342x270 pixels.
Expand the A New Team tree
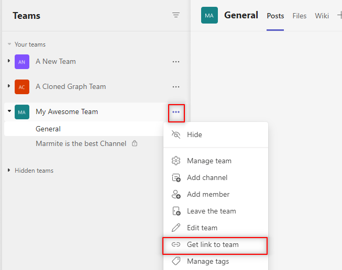(9, 61)
